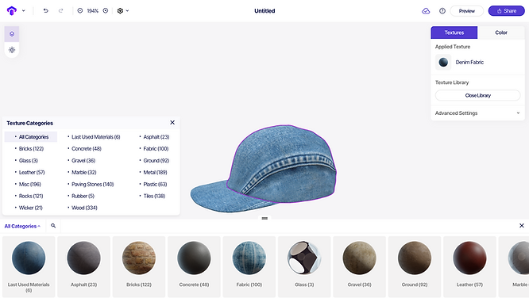Choose Marble (32) in the categories list

coord(83,173)
